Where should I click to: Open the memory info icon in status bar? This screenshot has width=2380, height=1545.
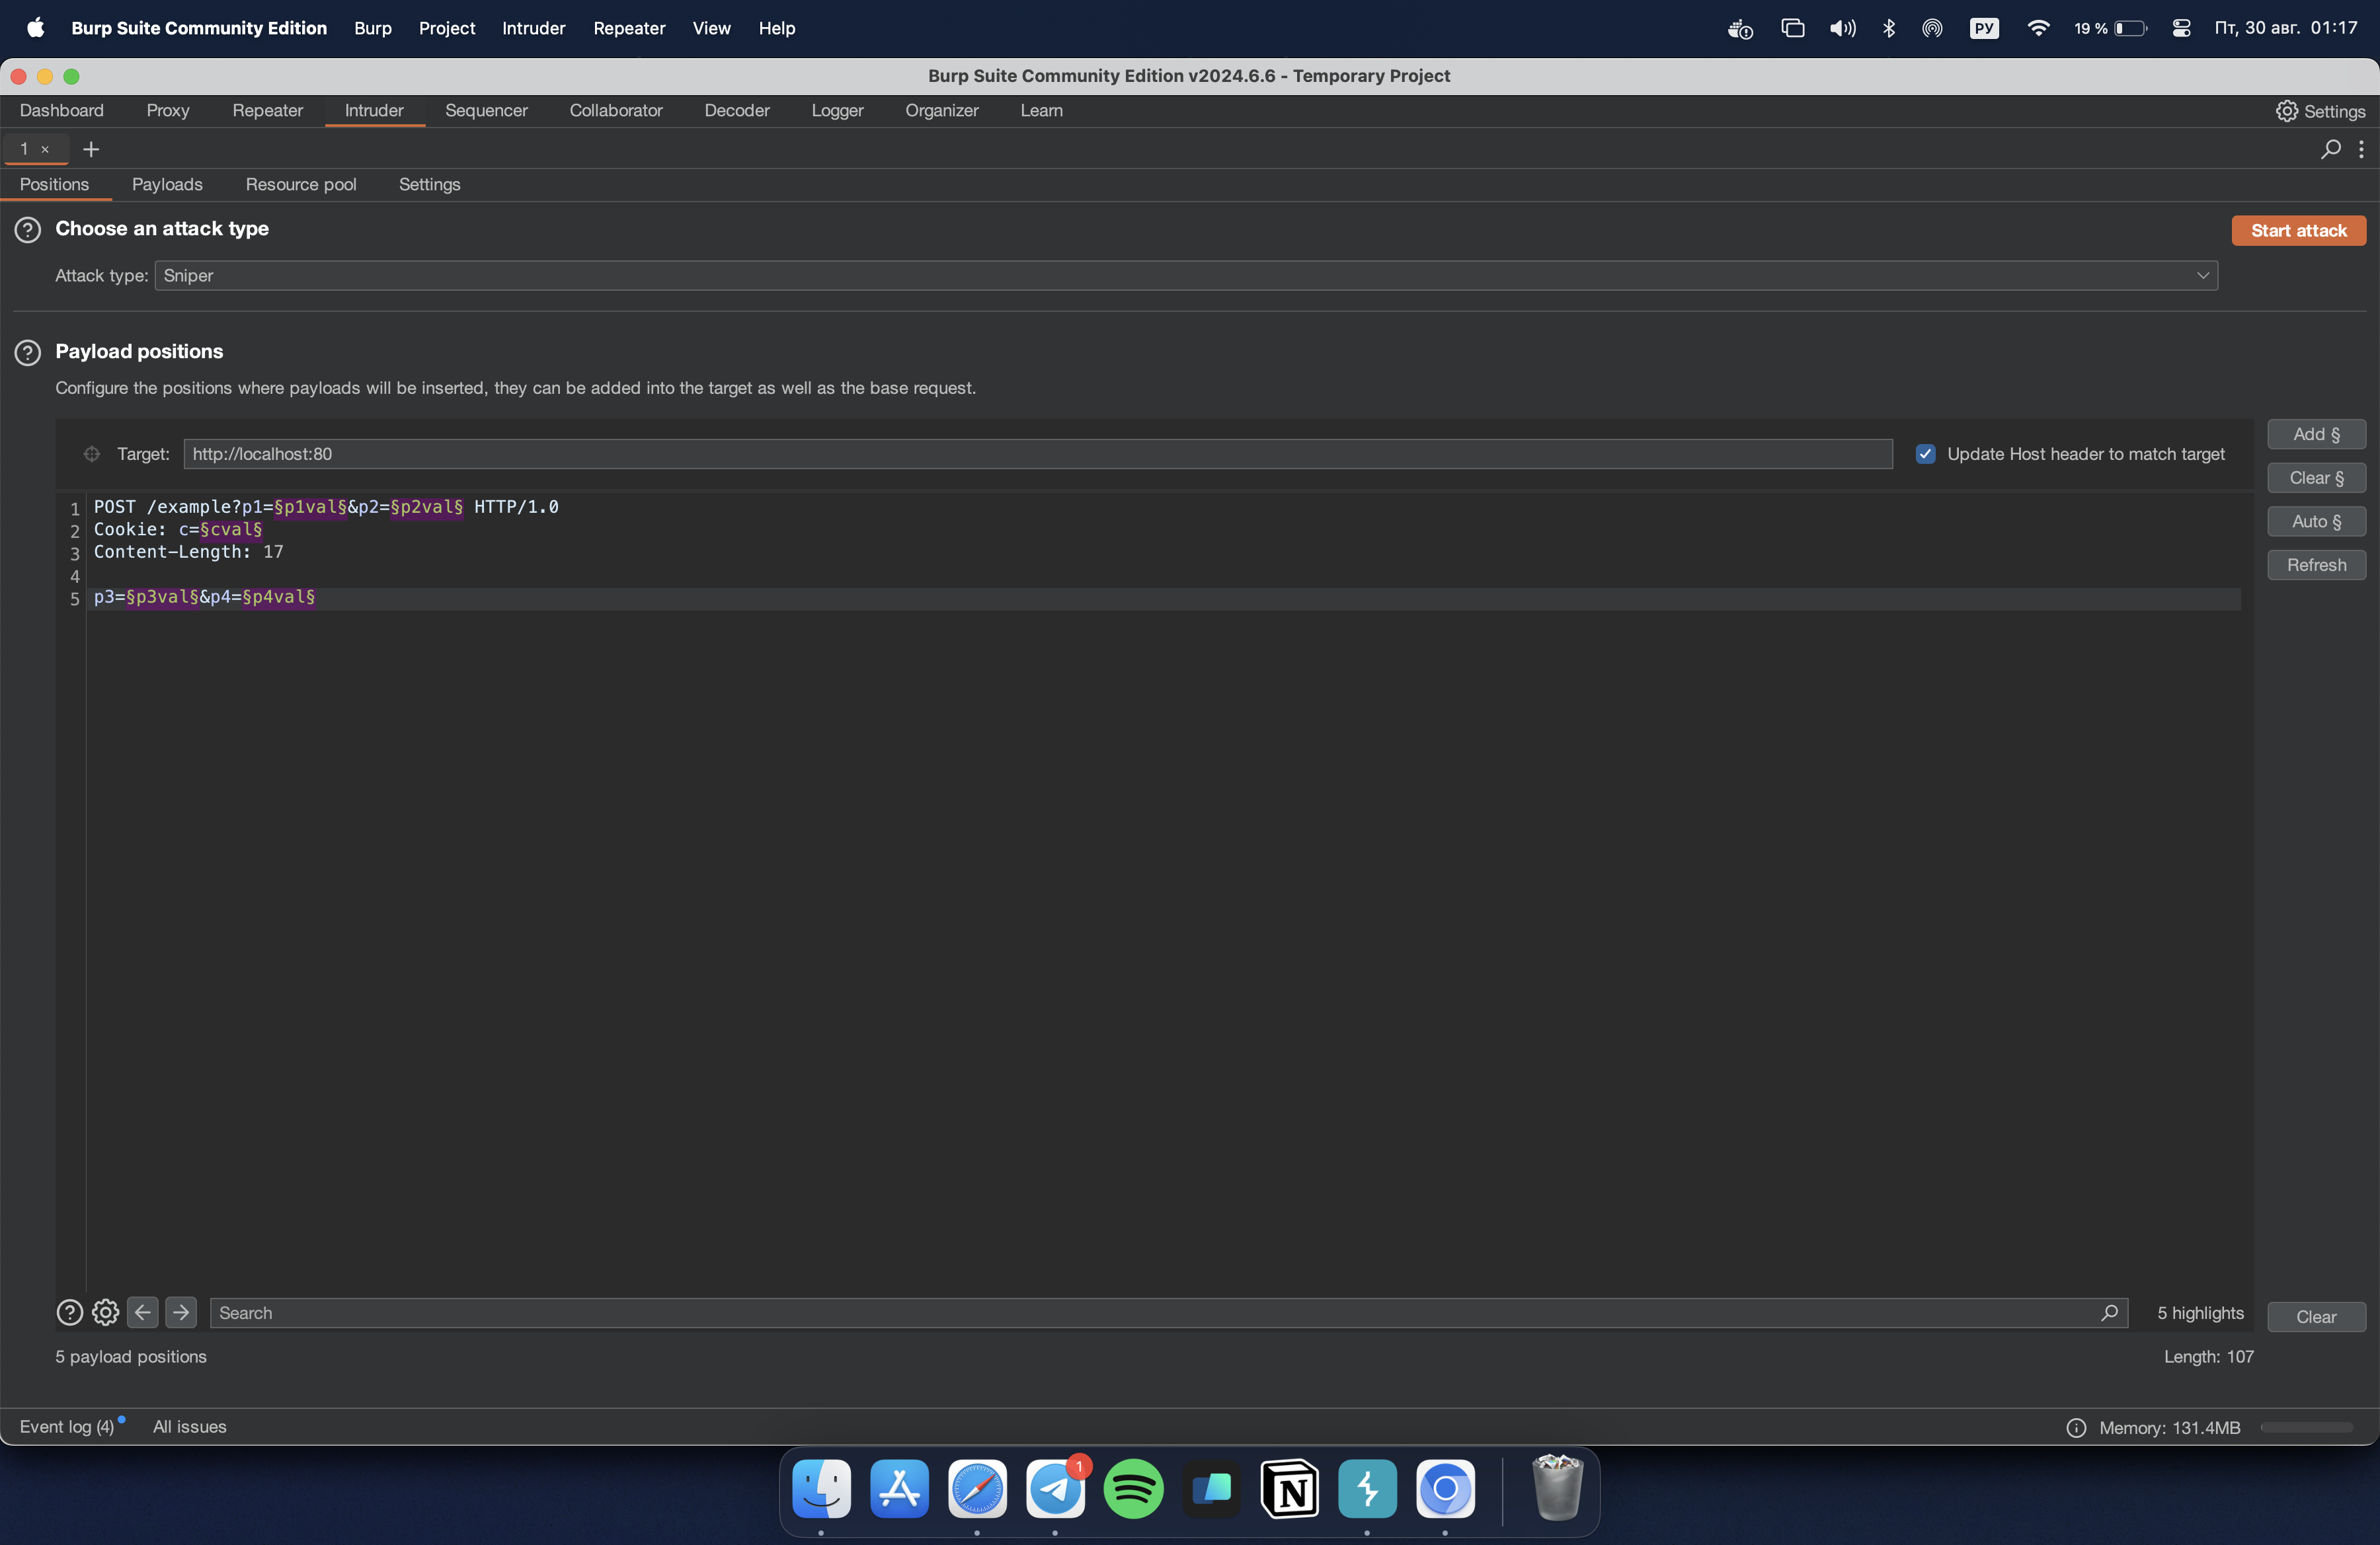pyautogui.click(x=2076, y=1427)
